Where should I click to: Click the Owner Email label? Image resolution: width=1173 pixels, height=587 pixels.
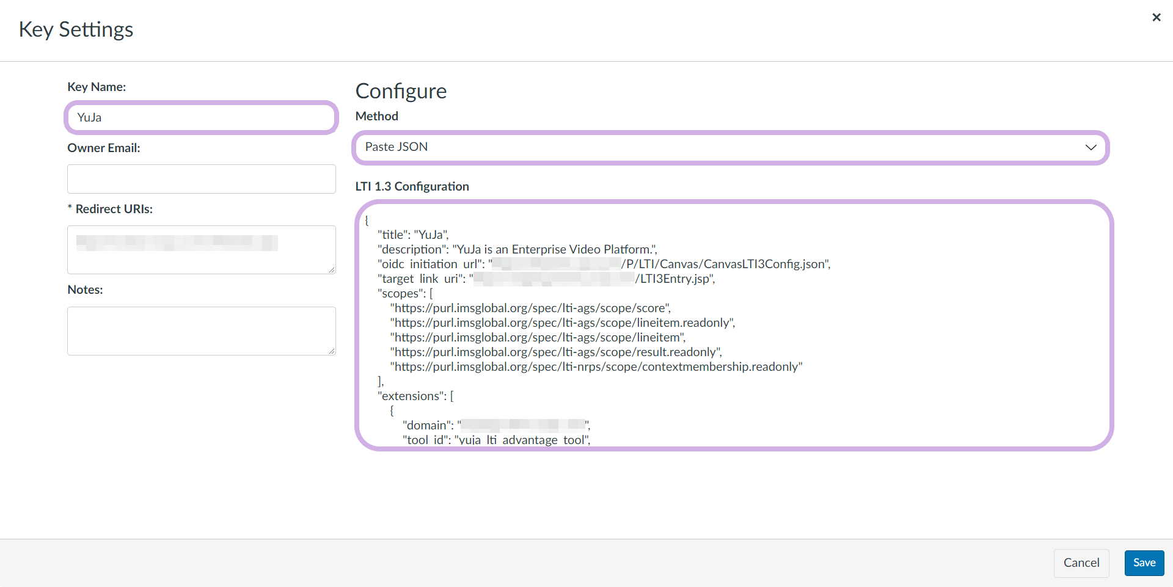104,148
